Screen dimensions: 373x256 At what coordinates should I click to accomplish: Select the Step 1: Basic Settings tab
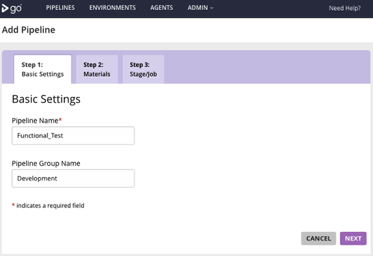[x=43, y=69]
